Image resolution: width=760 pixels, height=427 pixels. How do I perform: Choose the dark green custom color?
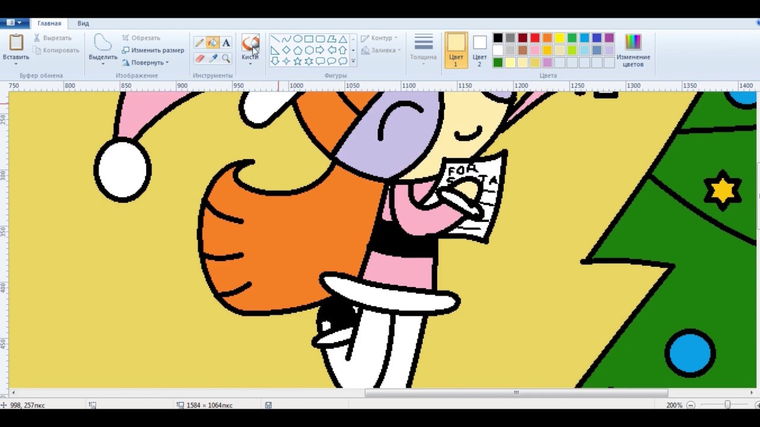click(498, 62)
